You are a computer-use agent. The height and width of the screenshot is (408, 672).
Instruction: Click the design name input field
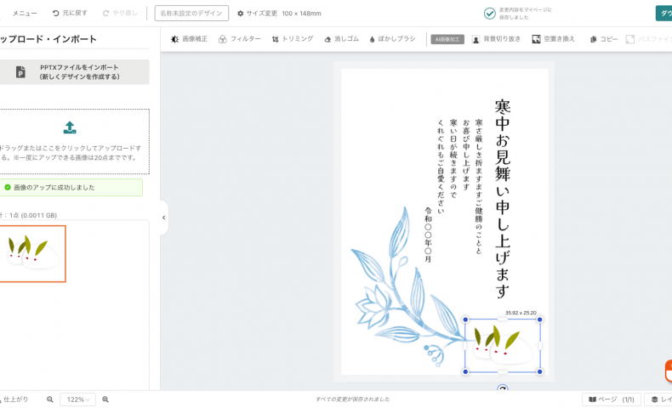click(191, 14)
